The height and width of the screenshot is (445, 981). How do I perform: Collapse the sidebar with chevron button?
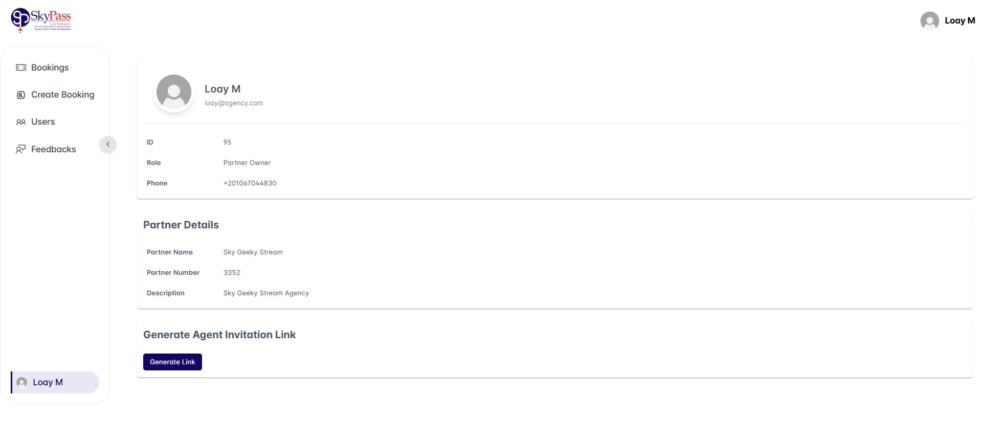click(x=108, y=144)
